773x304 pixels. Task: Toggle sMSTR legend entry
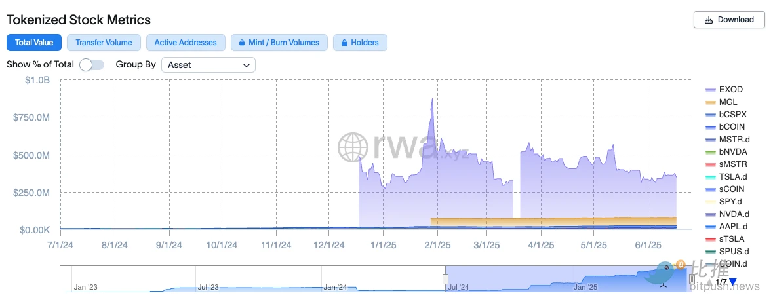coord(726,164)
